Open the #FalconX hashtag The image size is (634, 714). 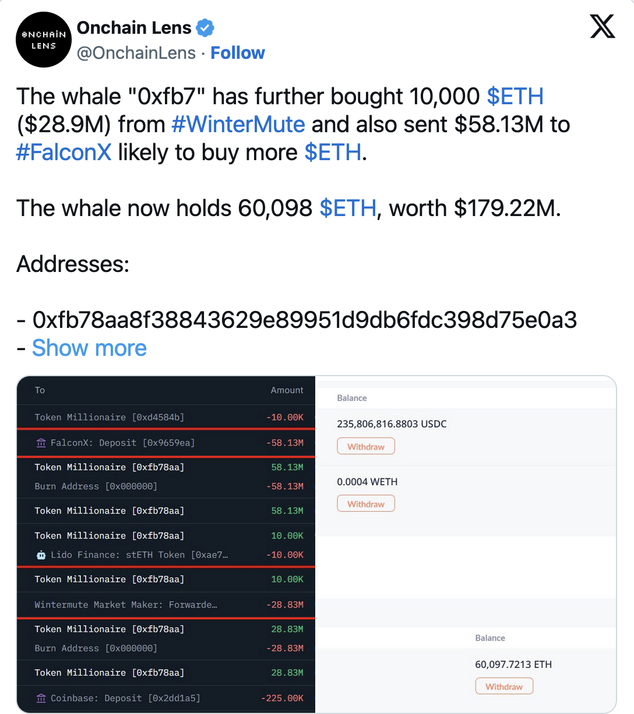click(x=64, y=152)
